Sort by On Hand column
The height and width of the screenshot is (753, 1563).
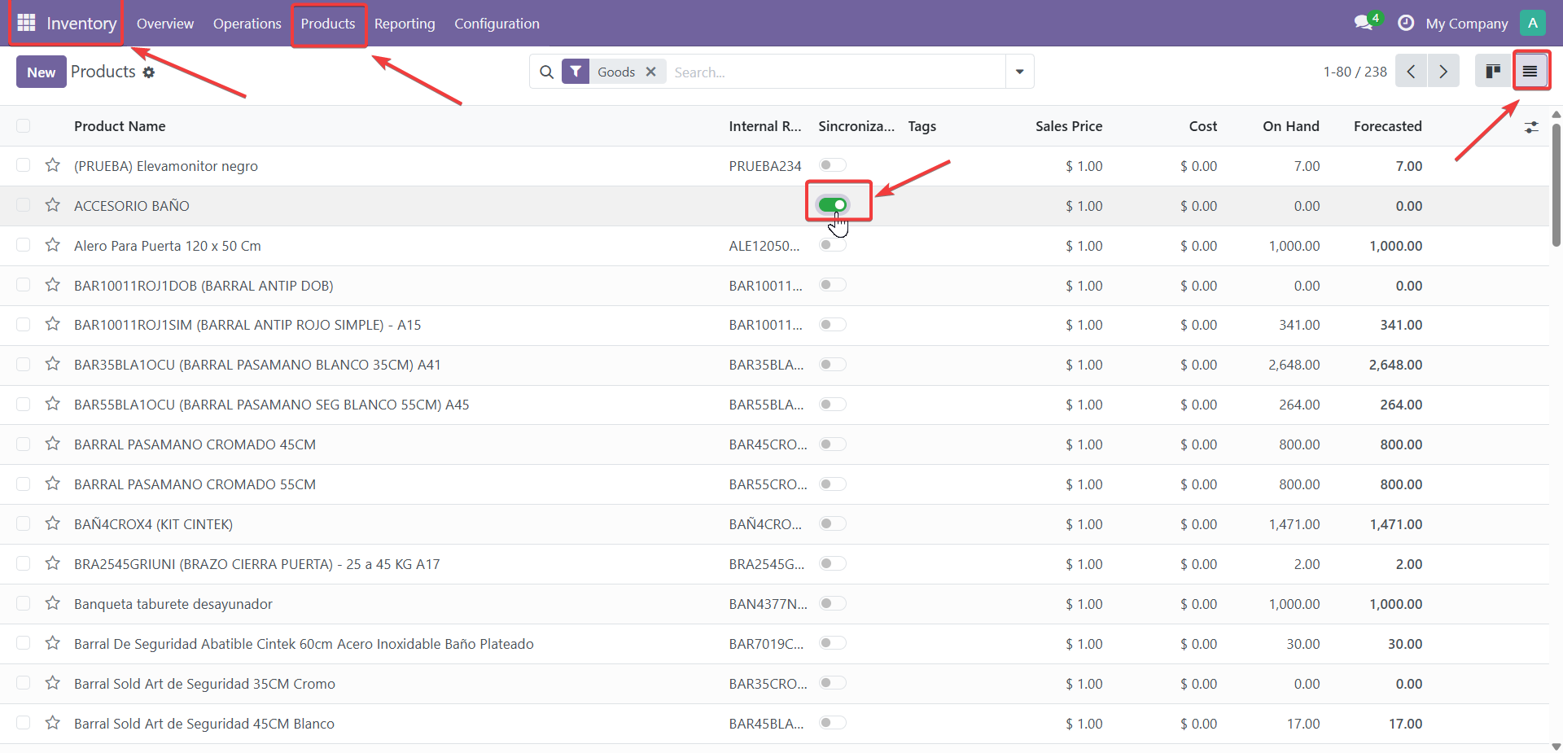pyautogui.click(x=1290, y=126)
